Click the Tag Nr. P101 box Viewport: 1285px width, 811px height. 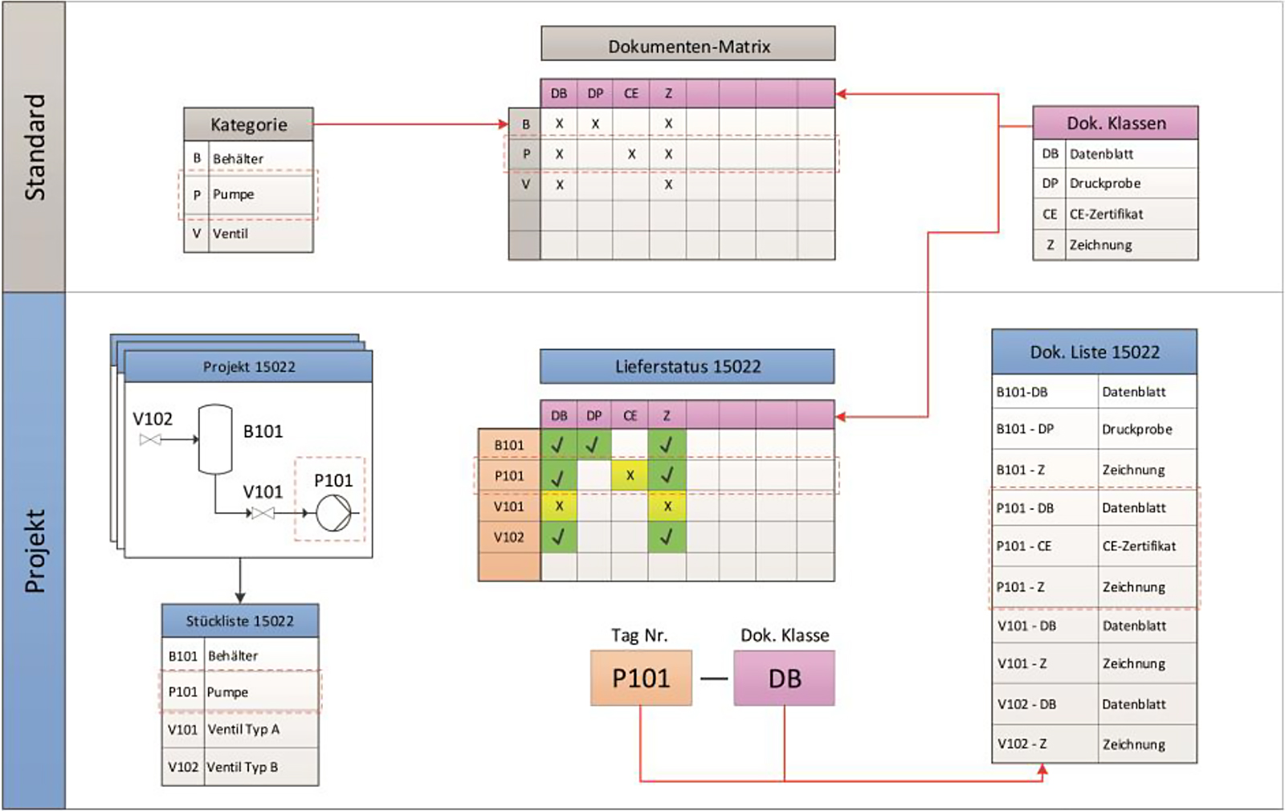[640, 678]
